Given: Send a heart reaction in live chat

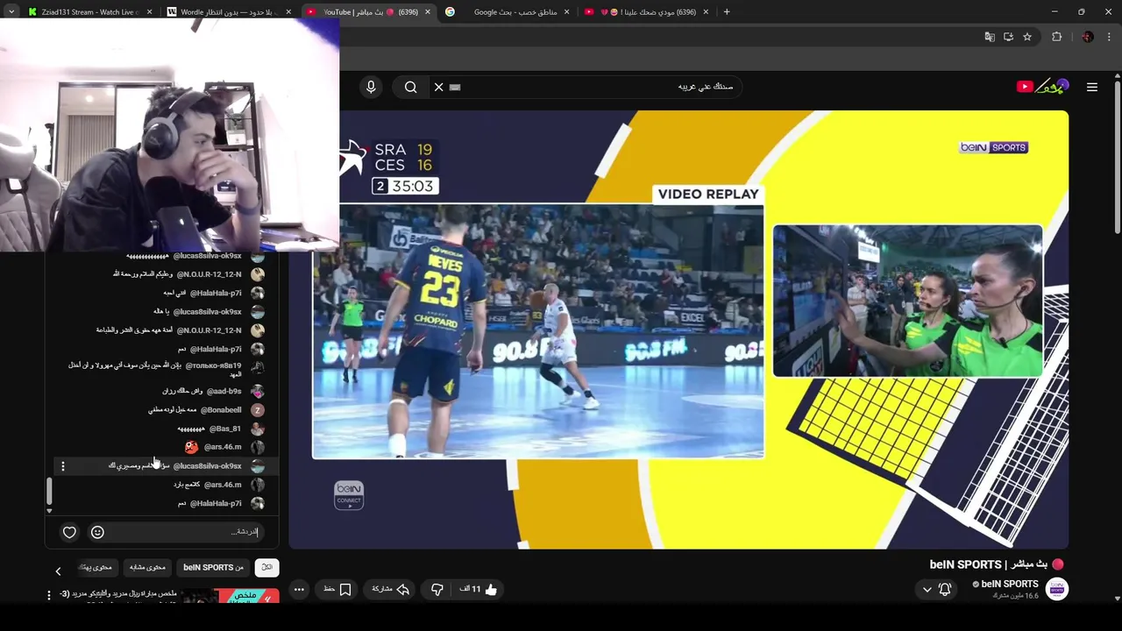Looking at the screenshot, I should pyautogui.click(x=69, y=532).
